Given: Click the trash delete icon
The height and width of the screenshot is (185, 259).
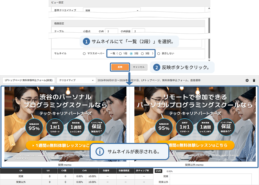Looking at the screenshot, I should (x=254, y=80).
